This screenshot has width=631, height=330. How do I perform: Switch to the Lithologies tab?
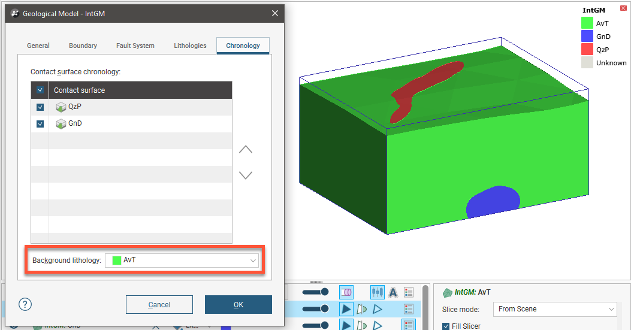tap(190, 46)
